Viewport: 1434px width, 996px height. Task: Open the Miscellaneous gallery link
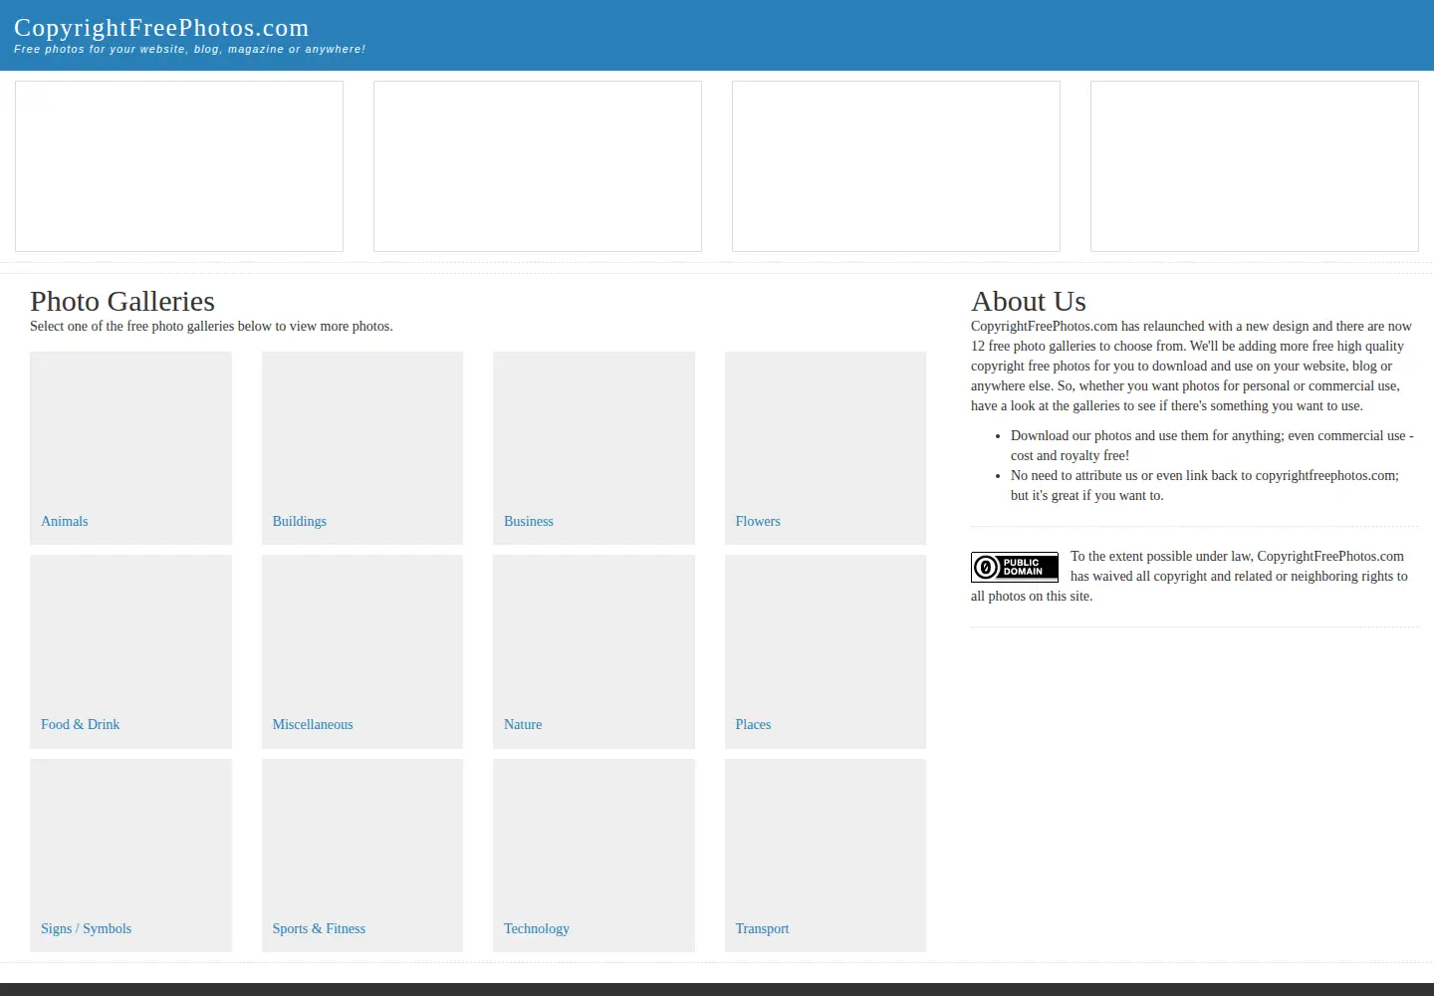click(313, 724)
